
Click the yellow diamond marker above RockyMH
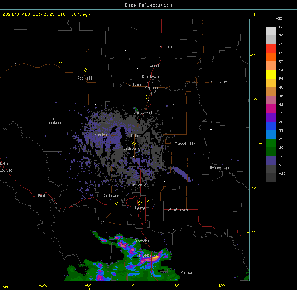tap(86, 70)
